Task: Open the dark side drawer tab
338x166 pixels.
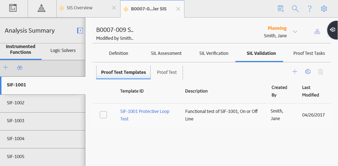Action: coord(333,30)
